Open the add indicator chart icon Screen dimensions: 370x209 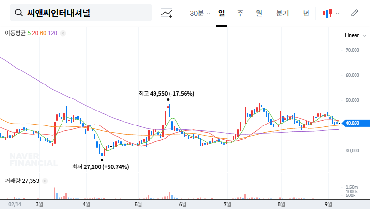coord(167,13)
